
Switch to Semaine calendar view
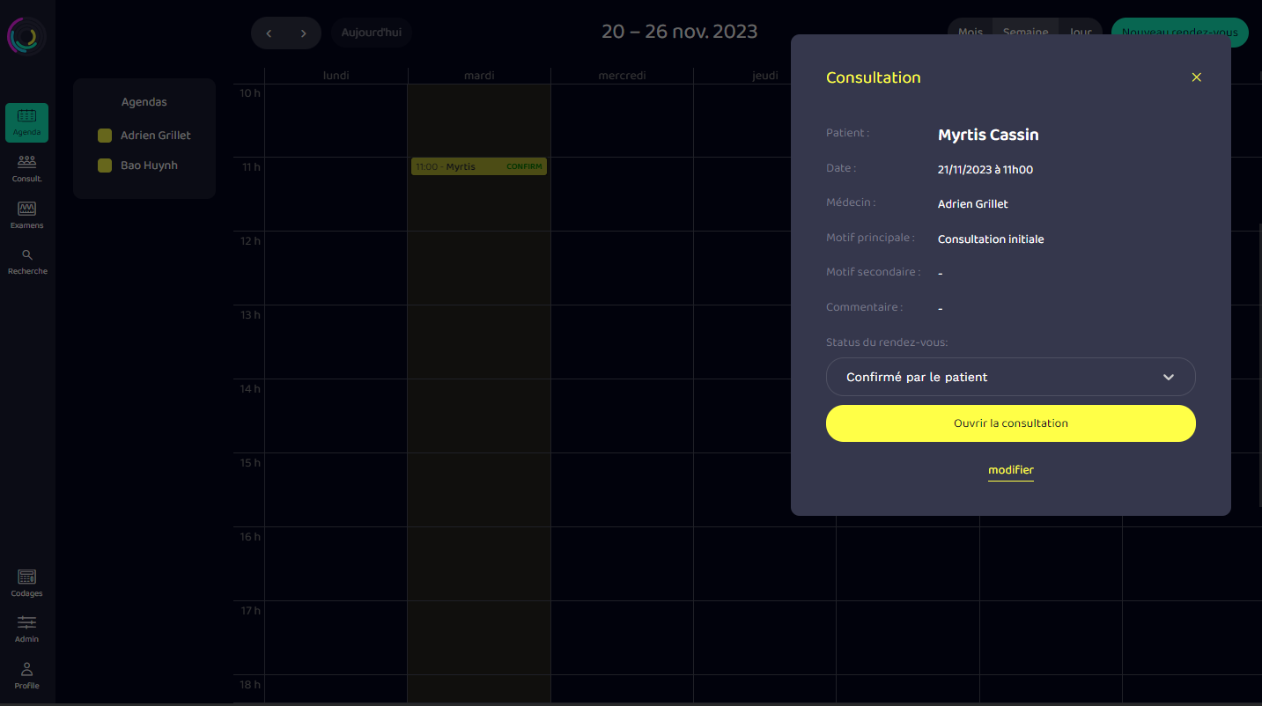(1025, 33)
